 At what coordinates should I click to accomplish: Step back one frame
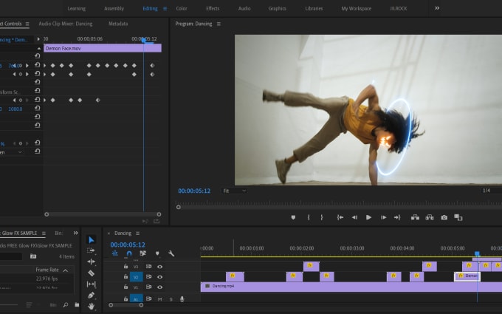[x=354, y=217]
